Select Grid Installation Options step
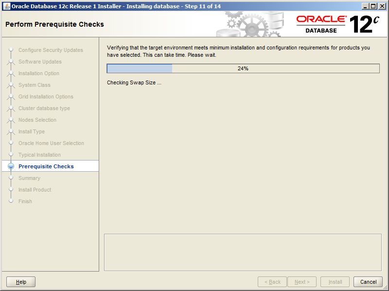The width and height of the screenshot is (389, 291). [46, 97]
